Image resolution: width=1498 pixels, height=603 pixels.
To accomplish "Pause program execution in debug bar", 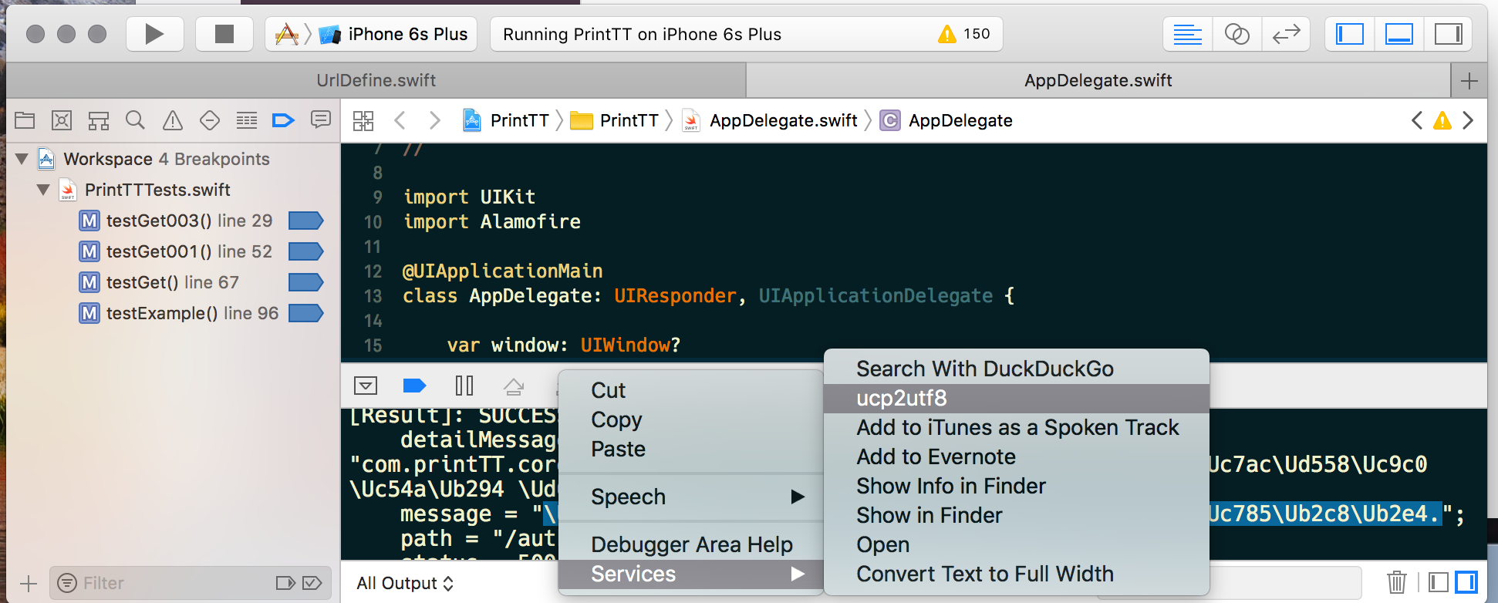I will (x=464, y=386).
